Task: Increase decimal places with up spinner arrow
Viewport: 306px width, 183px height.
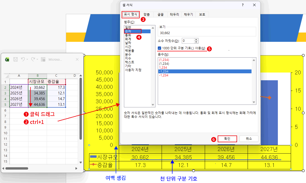Action: pyautogui.click(x=196, y=39)
